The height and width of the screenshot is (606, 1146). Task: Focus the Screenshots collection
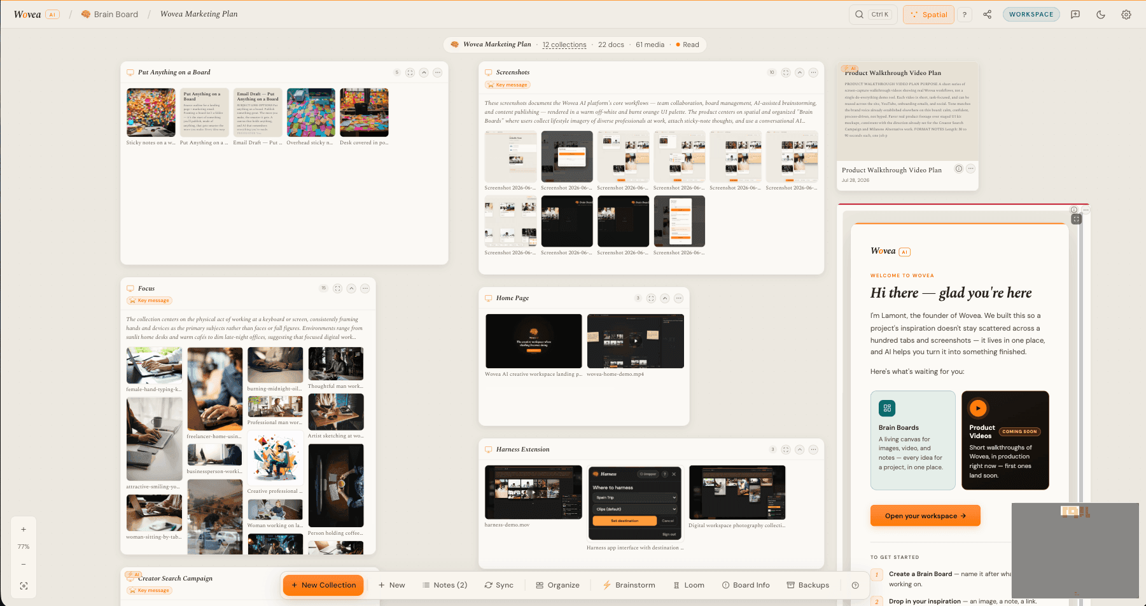tap(786, 72)
